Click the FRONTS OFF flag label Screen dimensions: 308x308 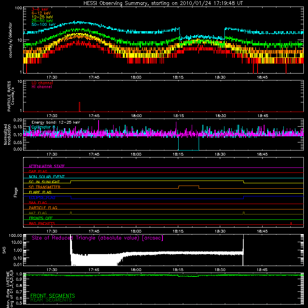point(41,218)
